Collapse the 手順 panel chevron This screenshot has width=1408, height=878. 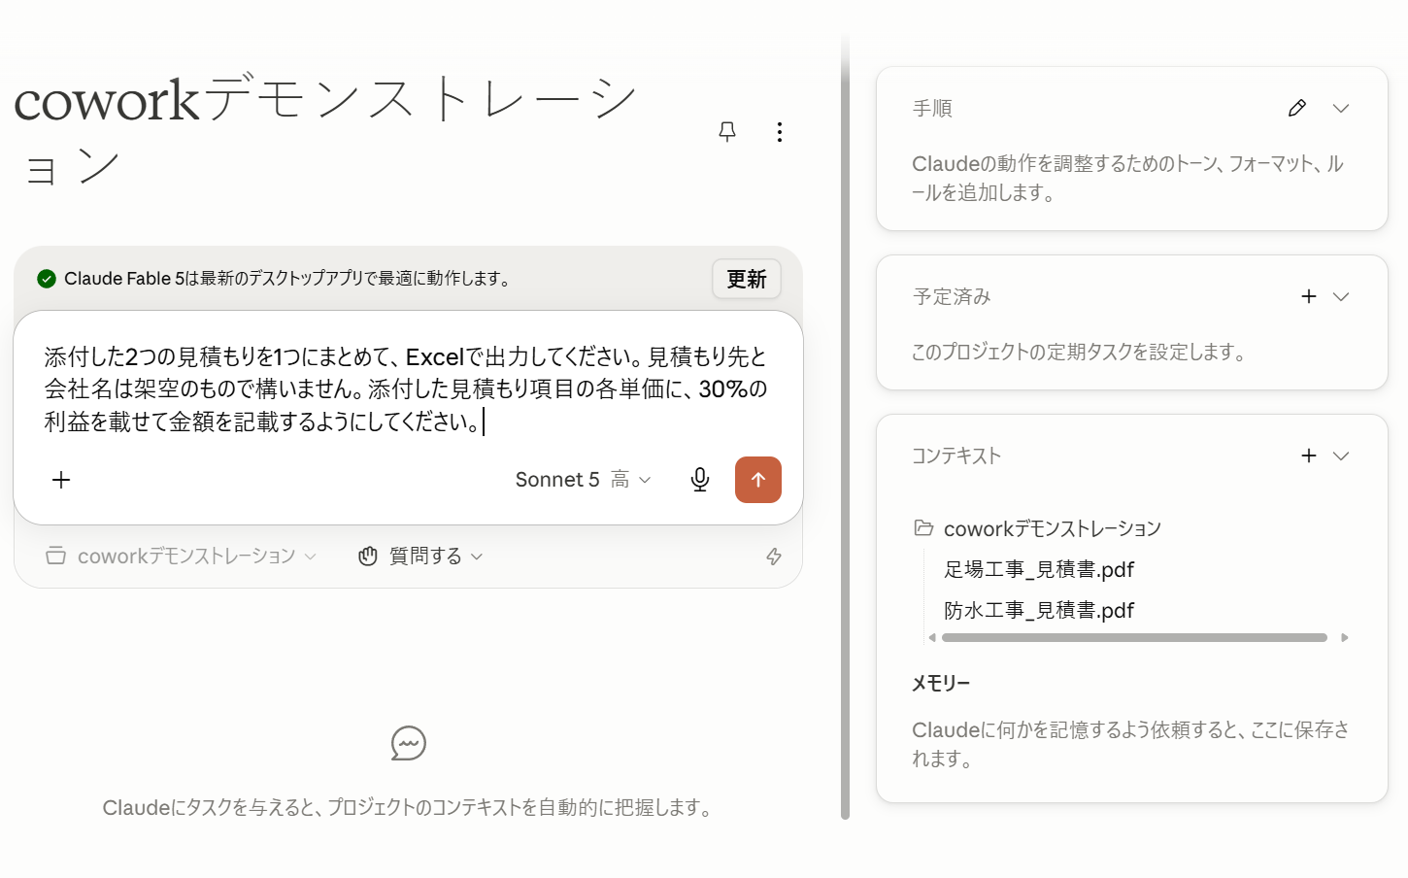1341,108
